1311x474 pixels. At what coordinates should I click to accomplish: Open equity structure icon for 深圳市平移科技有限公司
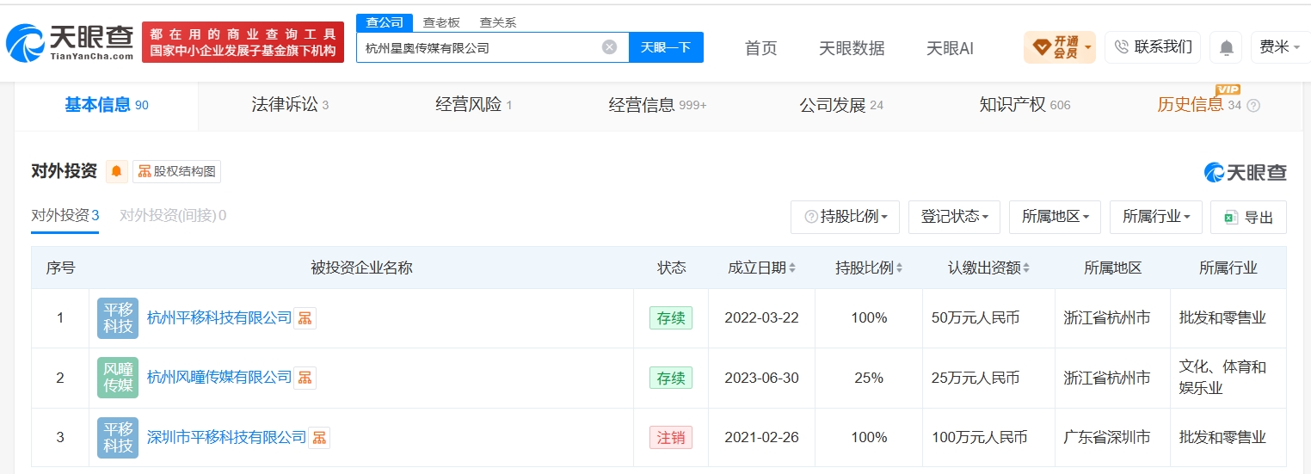(x=319, y=438)
